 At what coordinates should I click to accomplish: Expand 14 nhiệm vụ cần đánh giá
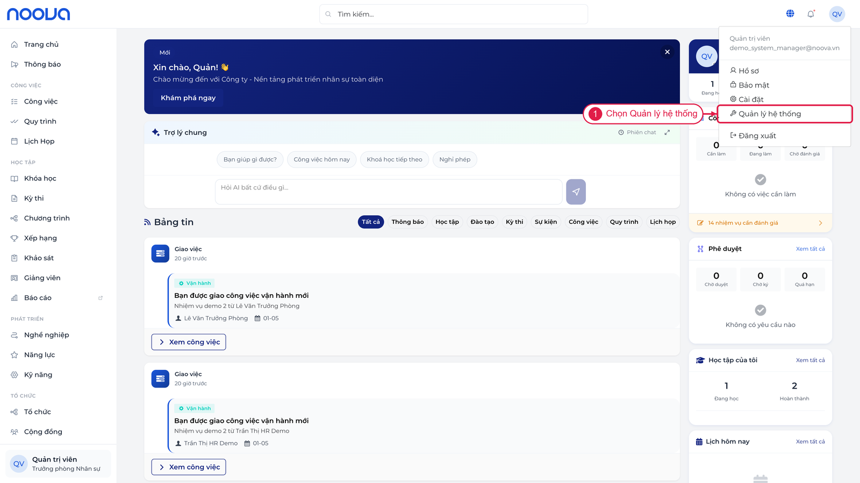click(760, 223)
